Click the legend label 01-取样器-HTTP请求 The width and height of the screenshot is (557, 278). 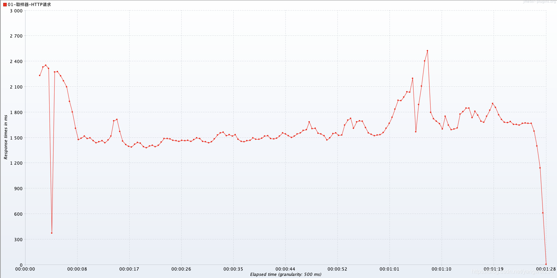[x=29, y=5]
